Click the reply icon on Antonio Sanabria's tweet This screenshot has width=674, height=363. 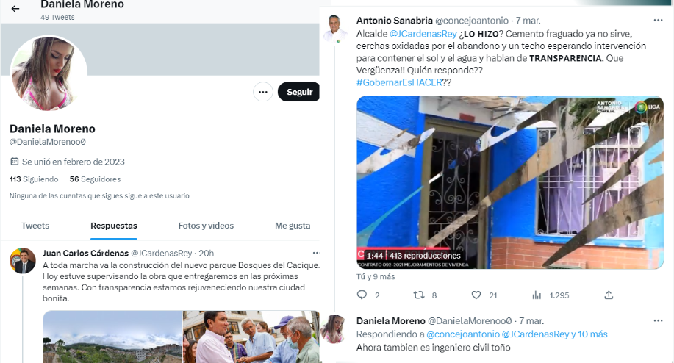[362, 295]
